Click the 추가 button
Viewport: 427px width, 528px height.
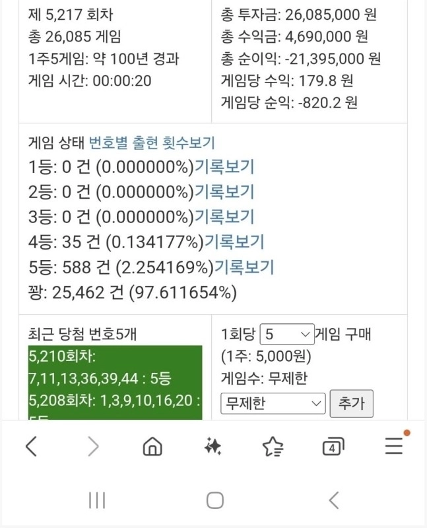(x=351, y=403)
